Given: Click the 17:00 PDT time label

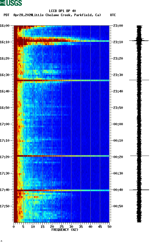Looking at the screenshot, I should pos(5,124).
